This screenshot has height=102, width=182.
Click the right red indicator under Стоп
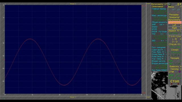(178, 84)
